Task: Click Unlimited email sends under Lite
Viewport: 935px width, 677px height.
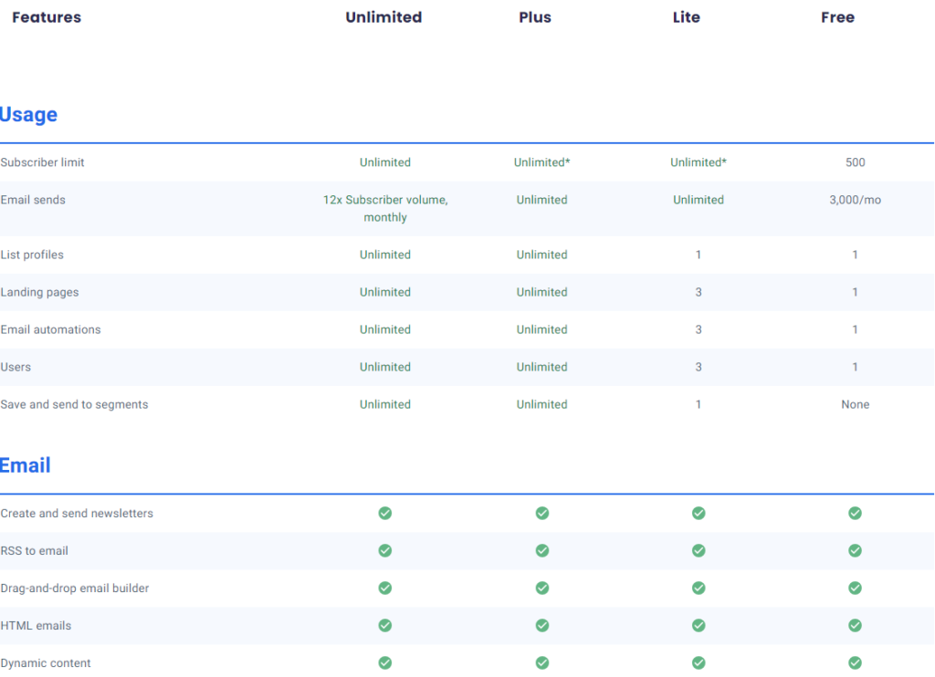Action: 699,200
